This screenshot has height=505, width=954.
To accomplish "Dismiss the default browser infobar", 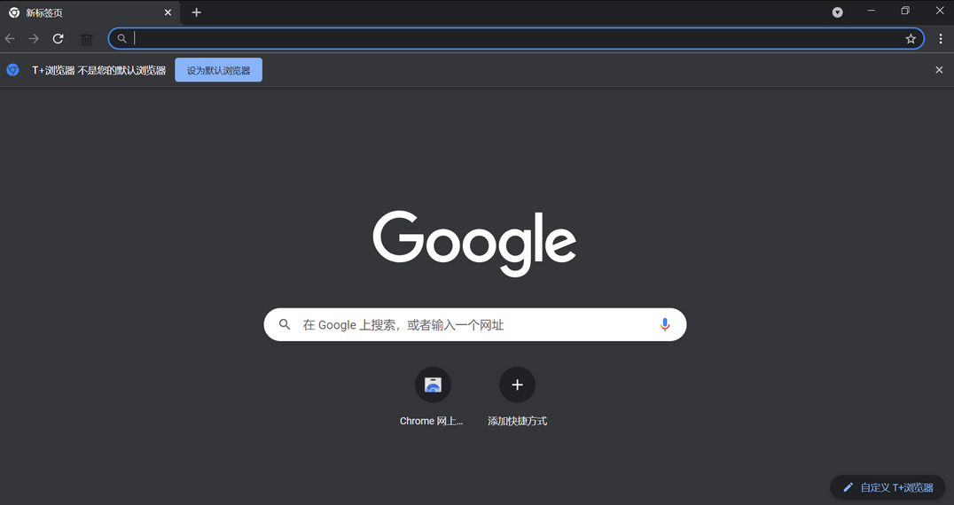I will tap(939, 70).
